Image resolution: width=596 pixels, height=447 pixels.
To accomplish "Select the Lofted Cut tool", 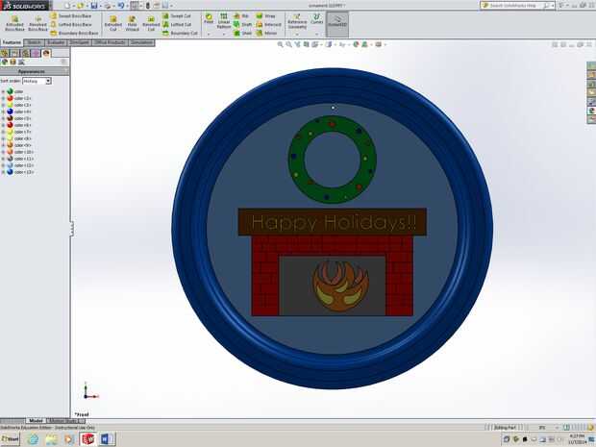I will (177, 24).
